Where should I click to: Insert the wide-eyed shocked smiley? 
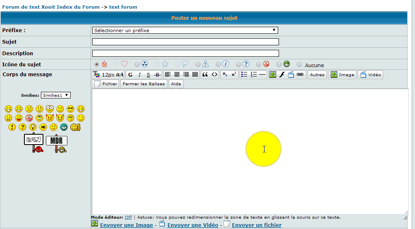pos(50,109)
